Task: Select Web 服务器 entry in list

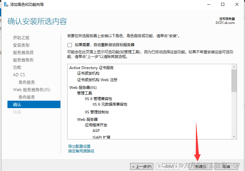Action: [x=87, y=120]
